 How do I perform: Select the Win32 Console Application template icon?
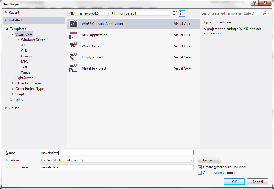73,23
